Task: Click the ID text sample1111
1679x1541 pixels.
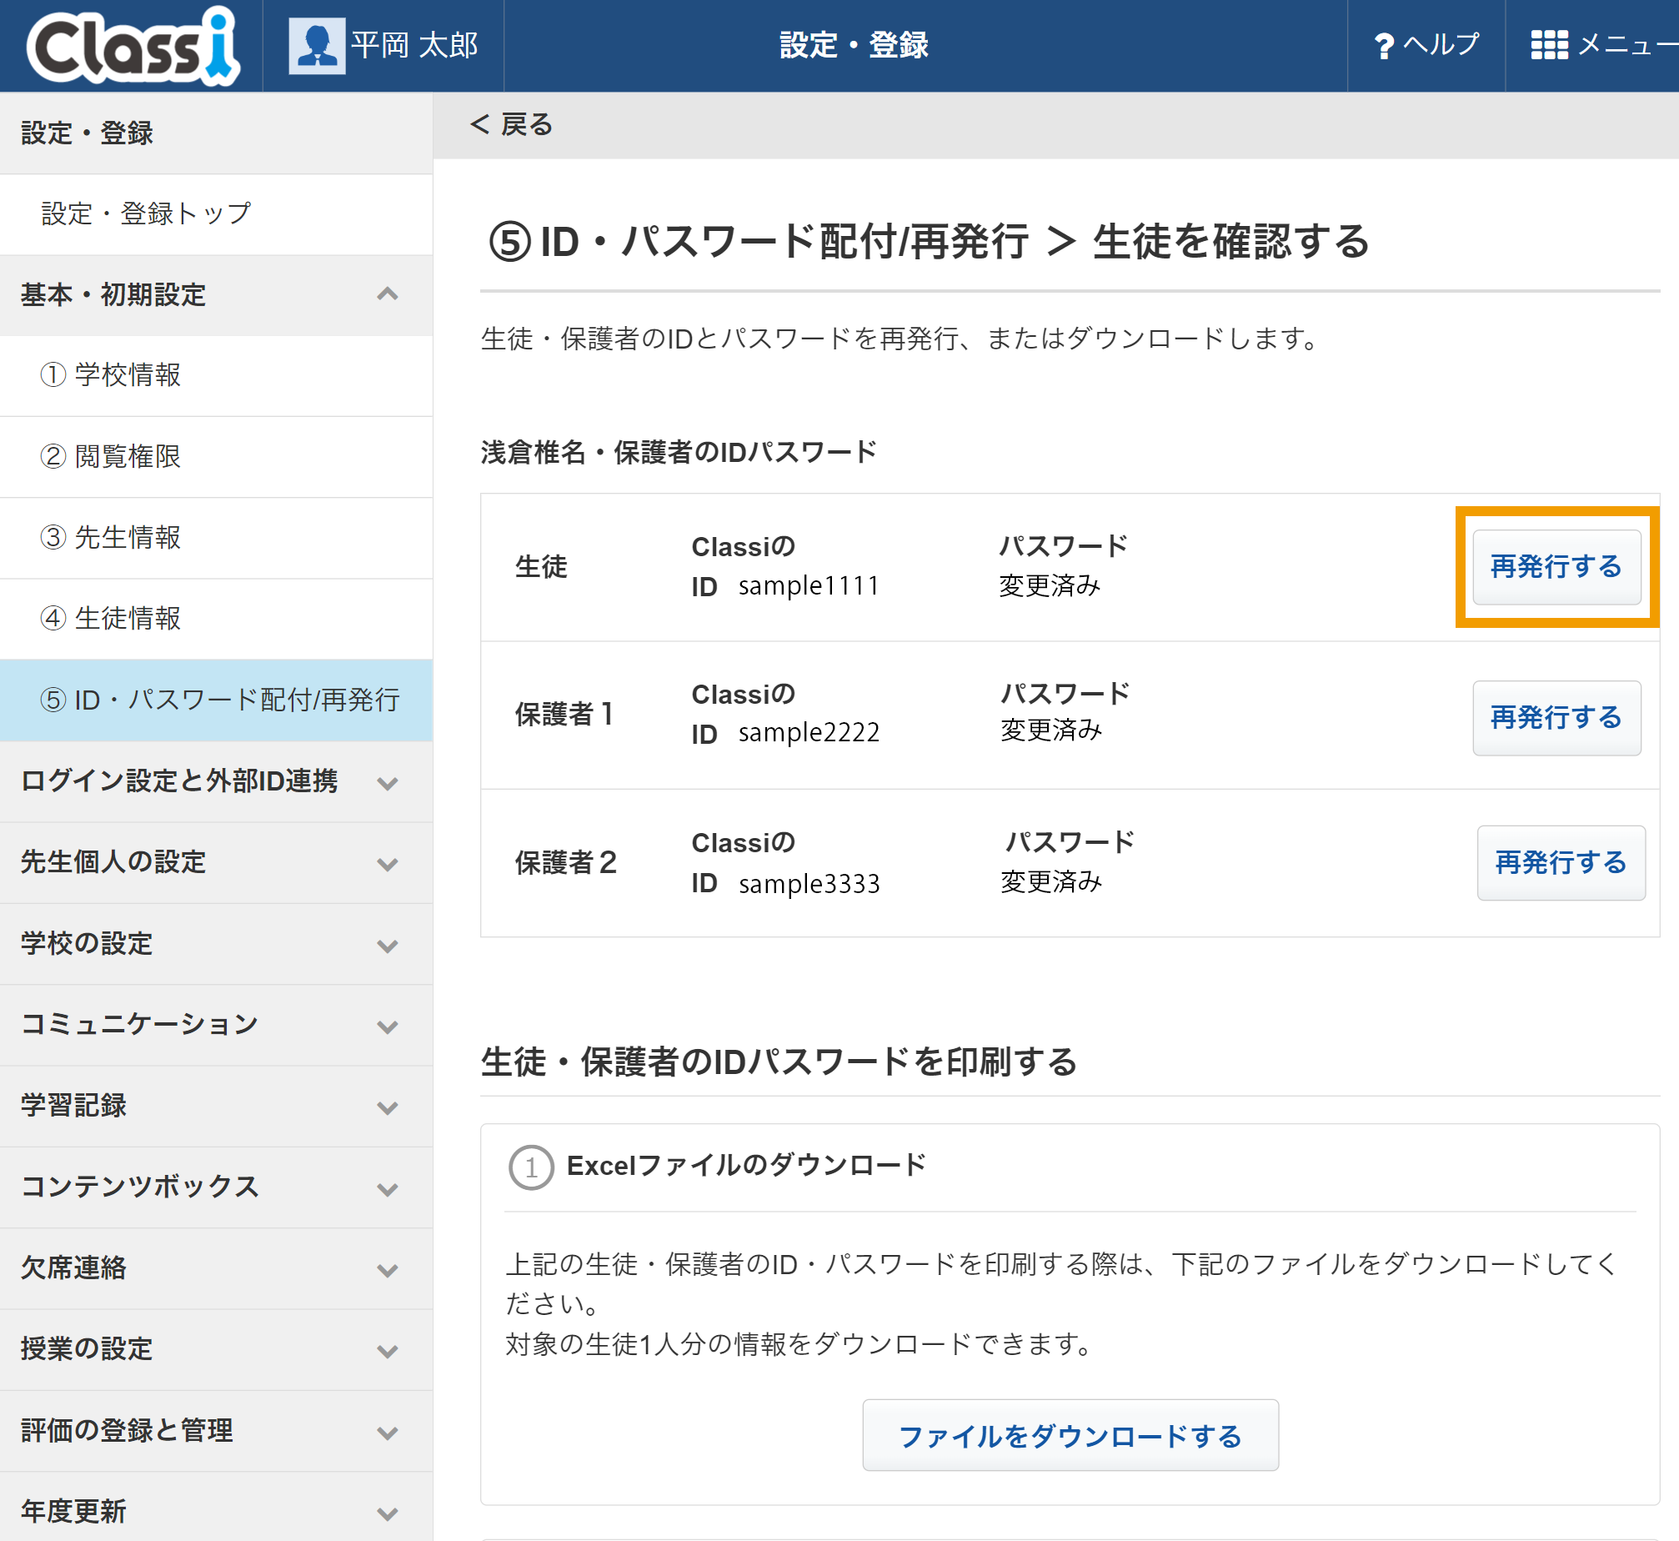Action: pyautogui.click(x=809, y=585)
